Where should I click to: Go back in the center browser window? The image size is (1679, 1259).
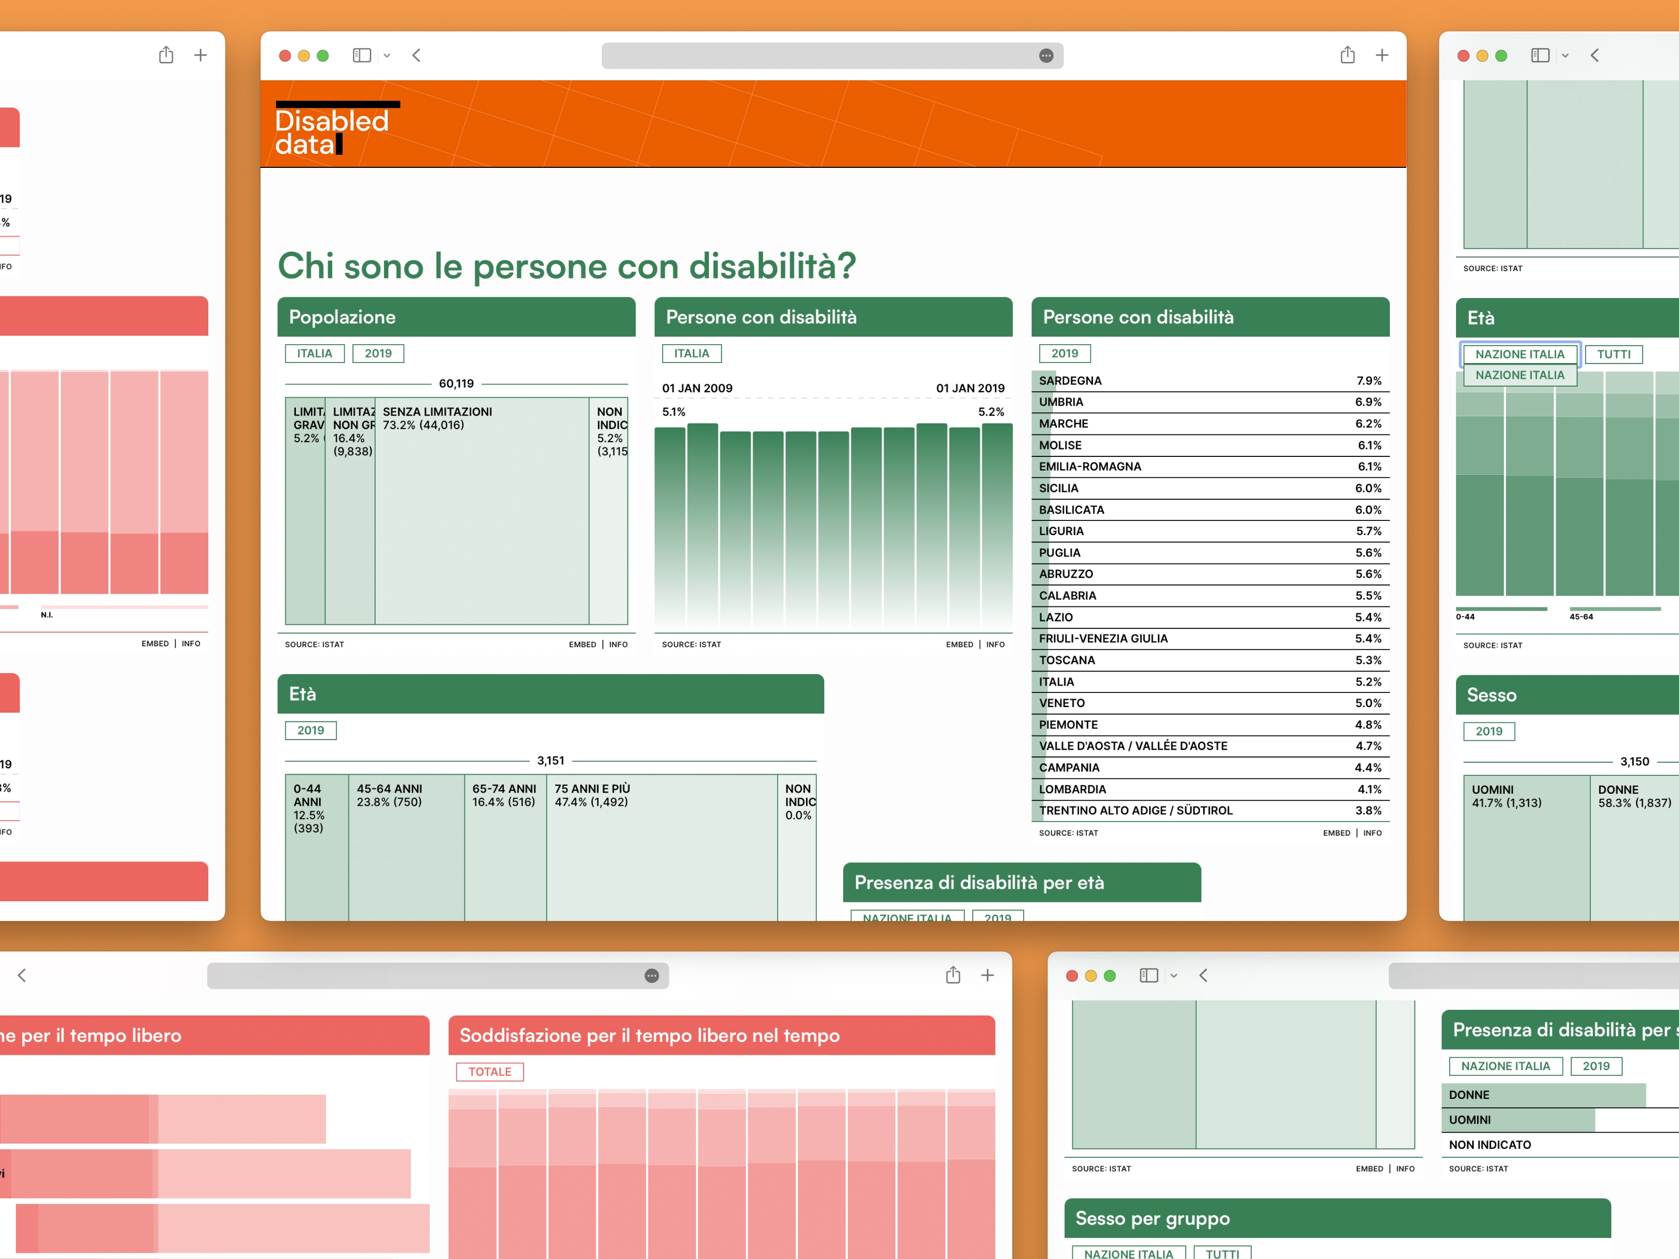coord(417,56)
